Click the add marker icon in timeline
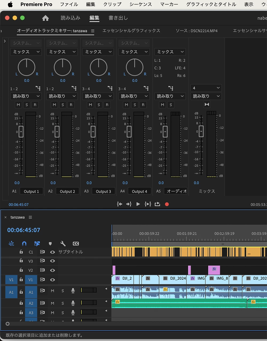Viewport: 267px width, 341px height. point(50,244)
